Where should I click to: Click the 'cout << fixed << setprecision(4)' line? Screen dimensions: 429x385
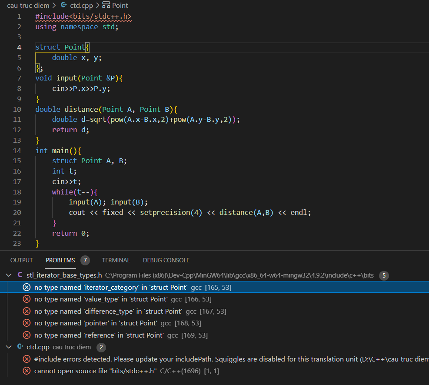coord(190,212)
